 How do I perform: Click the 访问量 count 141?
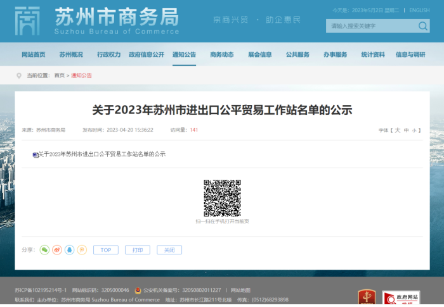coord(193,130)
